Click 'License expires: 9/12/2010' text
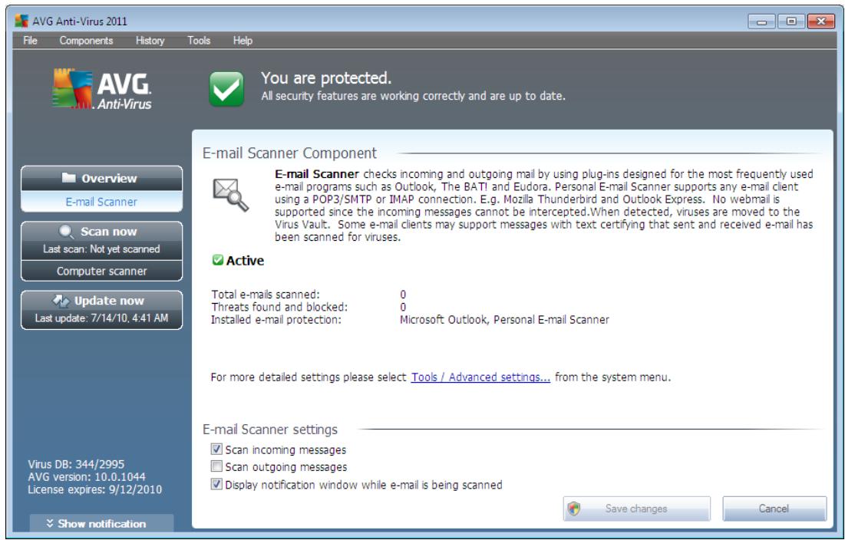 (x=95, y=490)
